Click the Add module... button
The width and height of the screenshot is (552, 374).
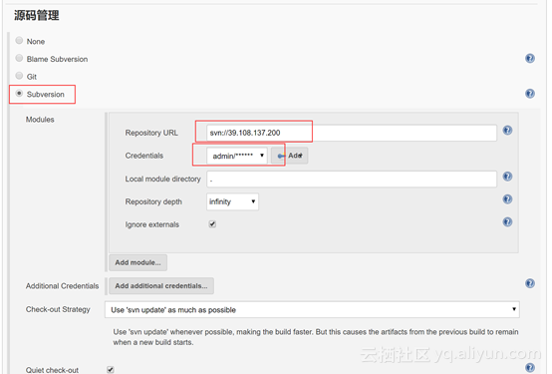click(138, 262)
